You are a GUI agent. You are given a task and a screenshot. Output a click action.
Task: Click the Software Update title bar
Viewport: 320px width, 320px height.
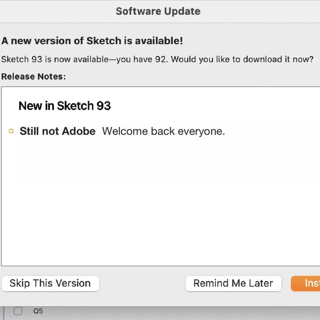158,11
